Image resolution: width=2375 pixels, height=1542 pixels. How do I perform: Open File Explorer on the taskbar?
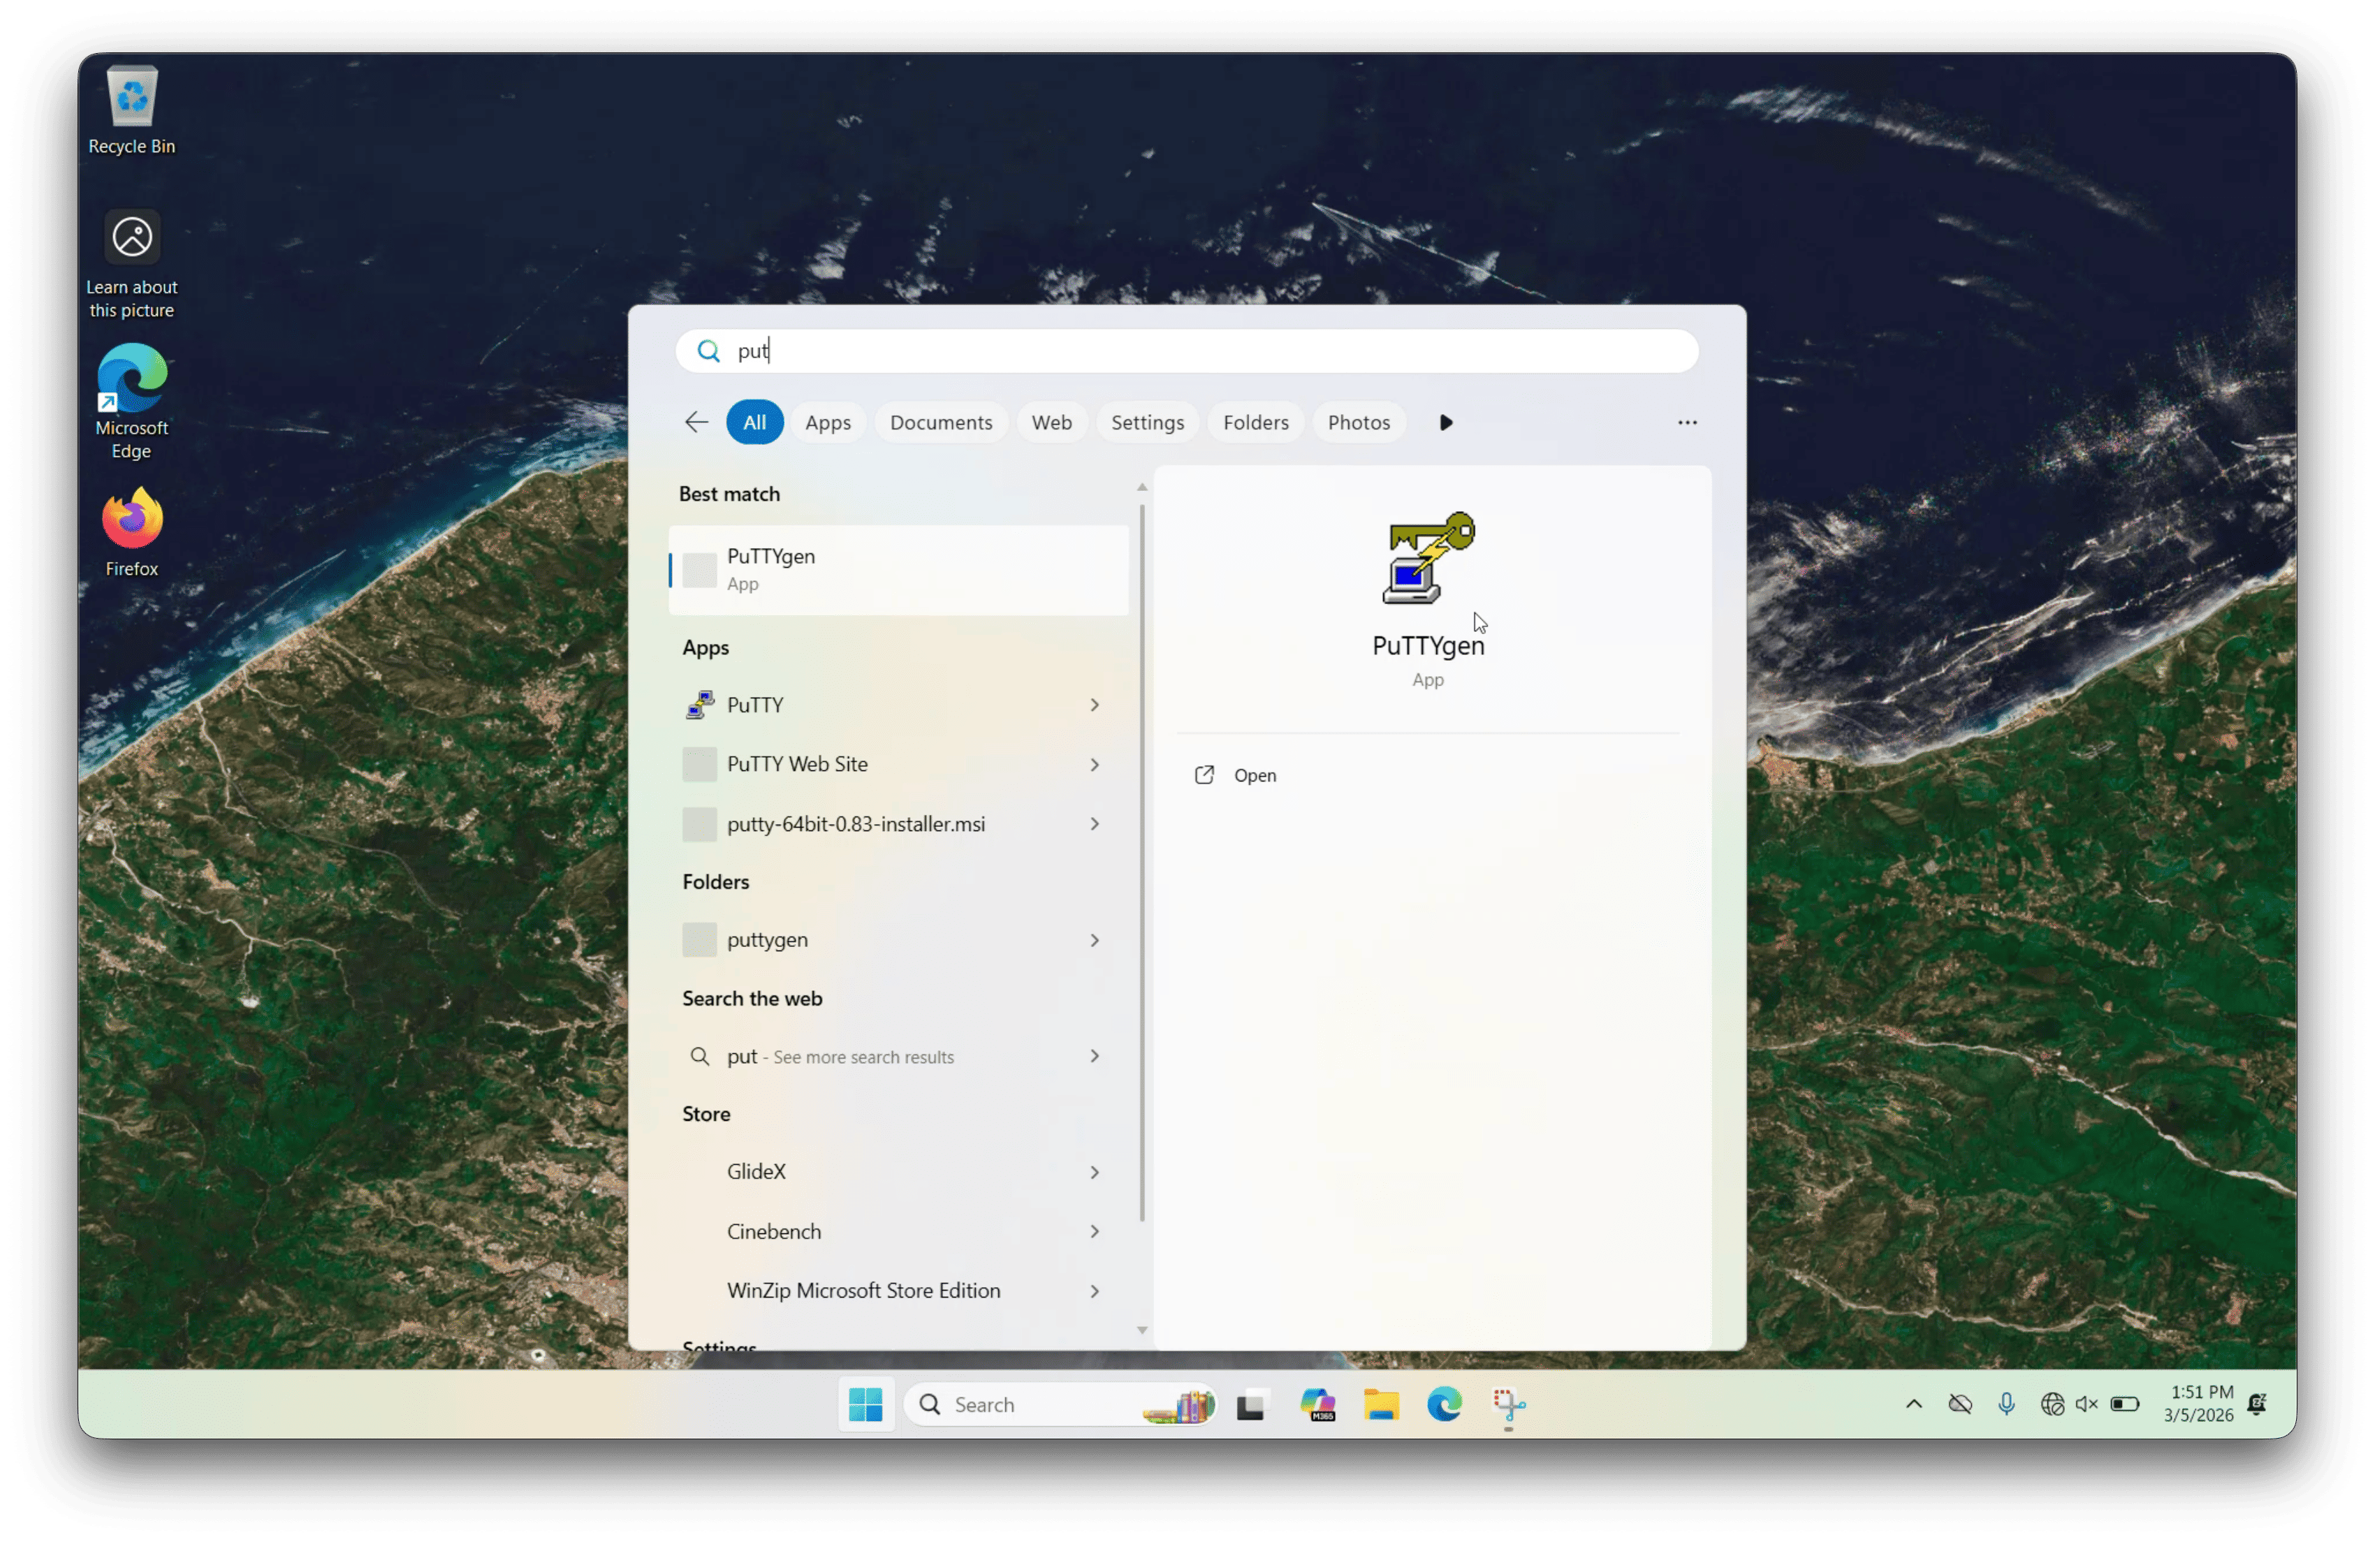1381,1405
